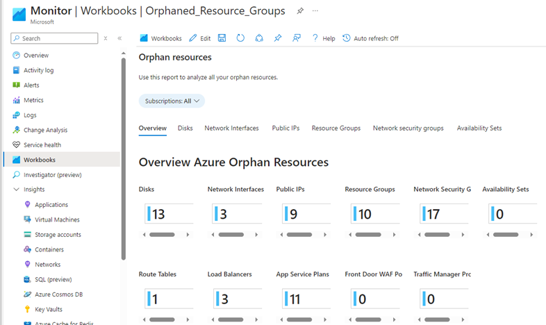Image resolution: width=546 pixels, height=325 pixels.
Task: Click the Resource Groups tile showing 10
Action: (x=375, y=214)
